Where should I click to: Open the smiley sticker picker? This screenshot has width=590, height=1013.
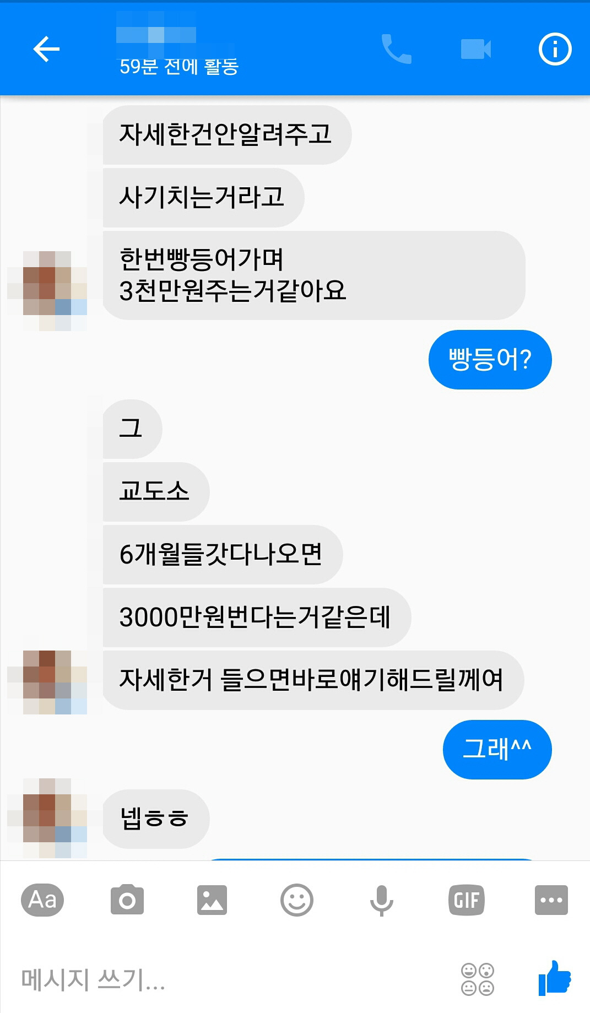pos(297,900)
